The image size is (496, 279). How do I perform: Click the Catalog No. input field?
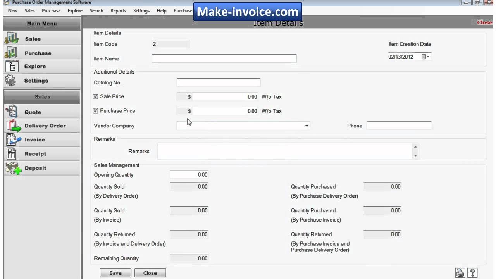(x=219, y=83)
